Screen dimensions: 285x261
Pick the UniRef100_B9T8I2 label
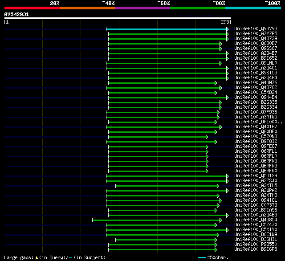[256, 142]
